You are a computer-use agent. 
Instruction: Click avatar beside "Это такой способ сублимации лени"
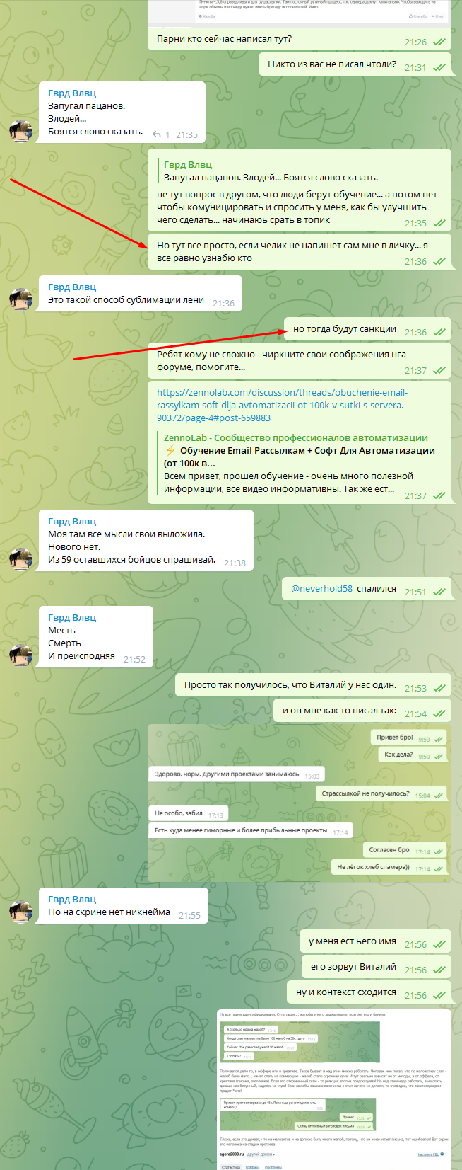click(x=21, y=300)
